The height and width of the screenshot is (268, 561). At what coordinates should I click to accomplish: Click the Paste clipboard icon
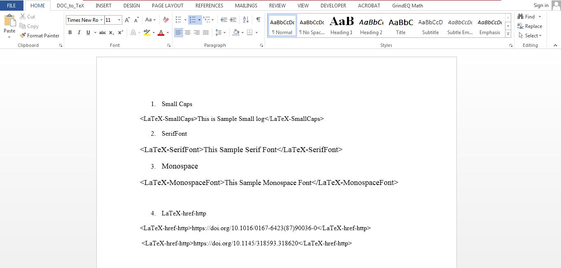click(9, 20)
